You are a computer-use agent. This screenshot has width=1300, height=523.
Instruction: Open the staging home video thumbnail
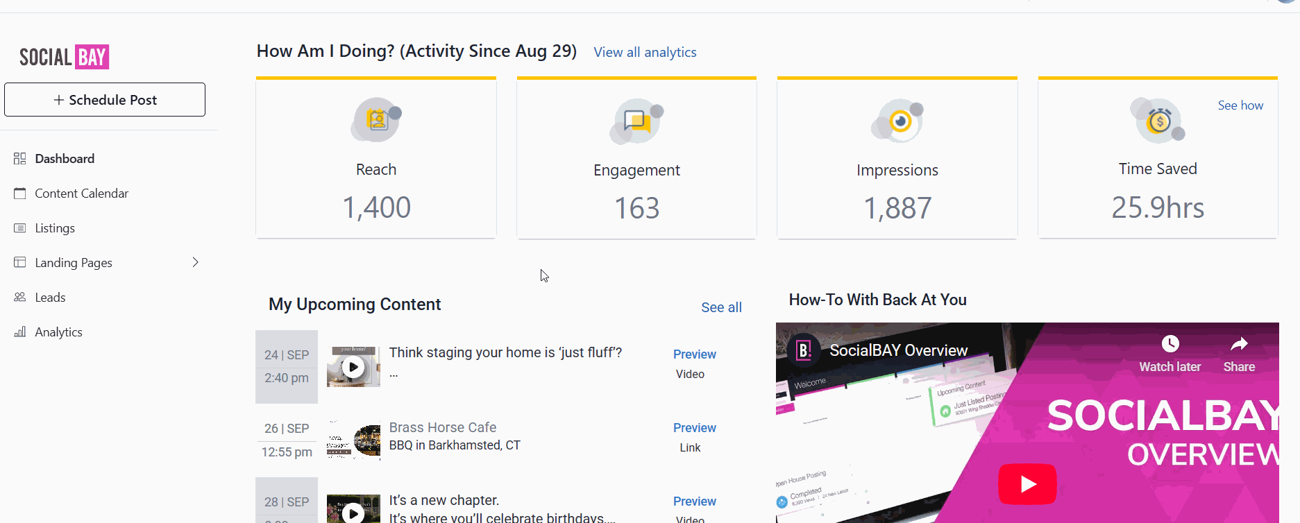353,366
